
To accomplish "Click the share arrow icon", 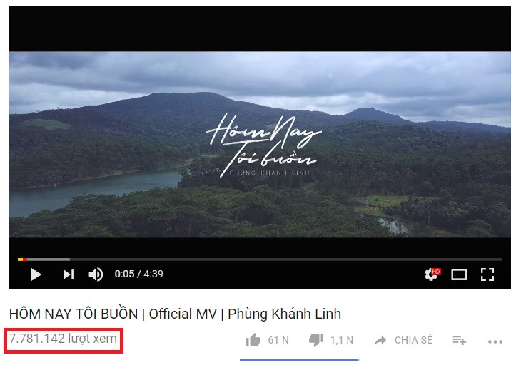I will (x=380, y=340).
